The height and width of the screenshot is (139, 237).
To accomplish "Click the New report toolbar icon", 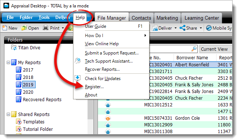I will point(5,28).
